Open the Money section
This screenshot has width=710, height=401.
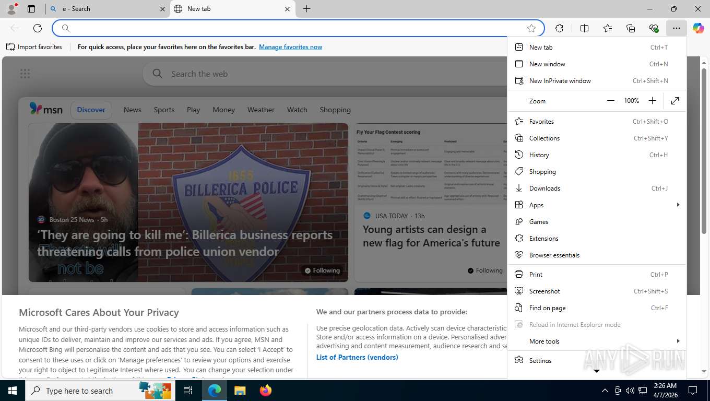pyautogui.click(x=223, y=110)
